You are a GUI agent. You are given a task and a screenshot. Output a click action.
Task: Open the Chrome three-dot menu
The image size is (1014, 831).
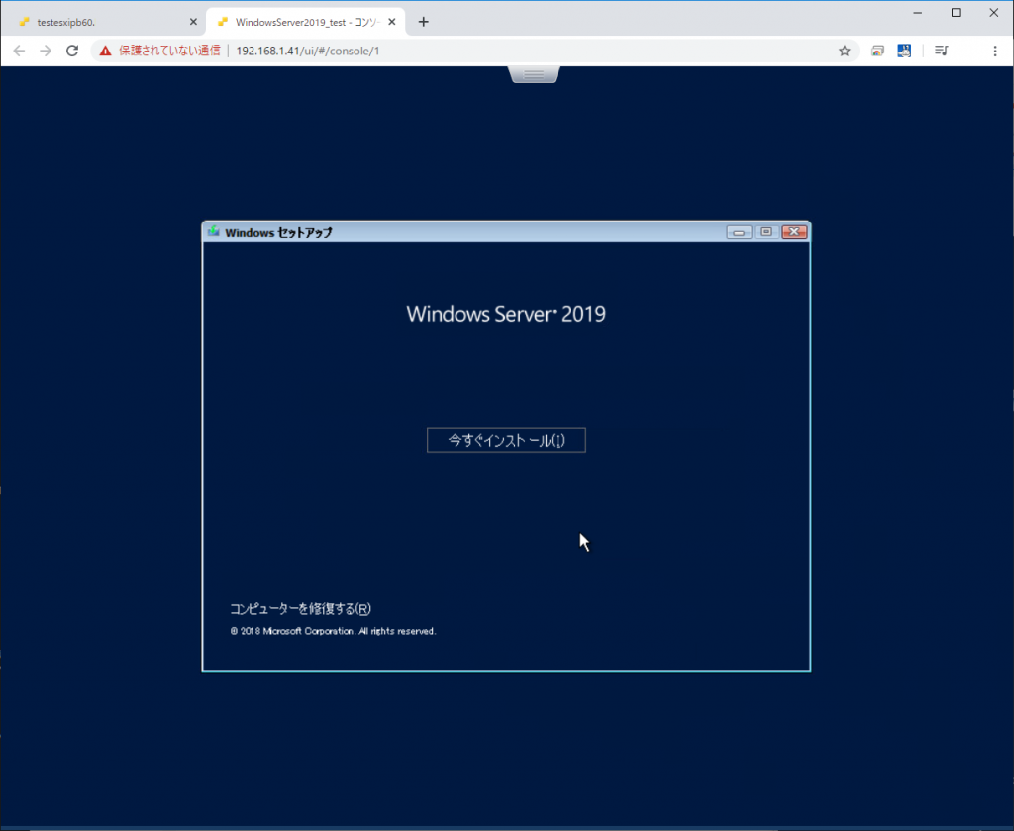tap(994, 51)
